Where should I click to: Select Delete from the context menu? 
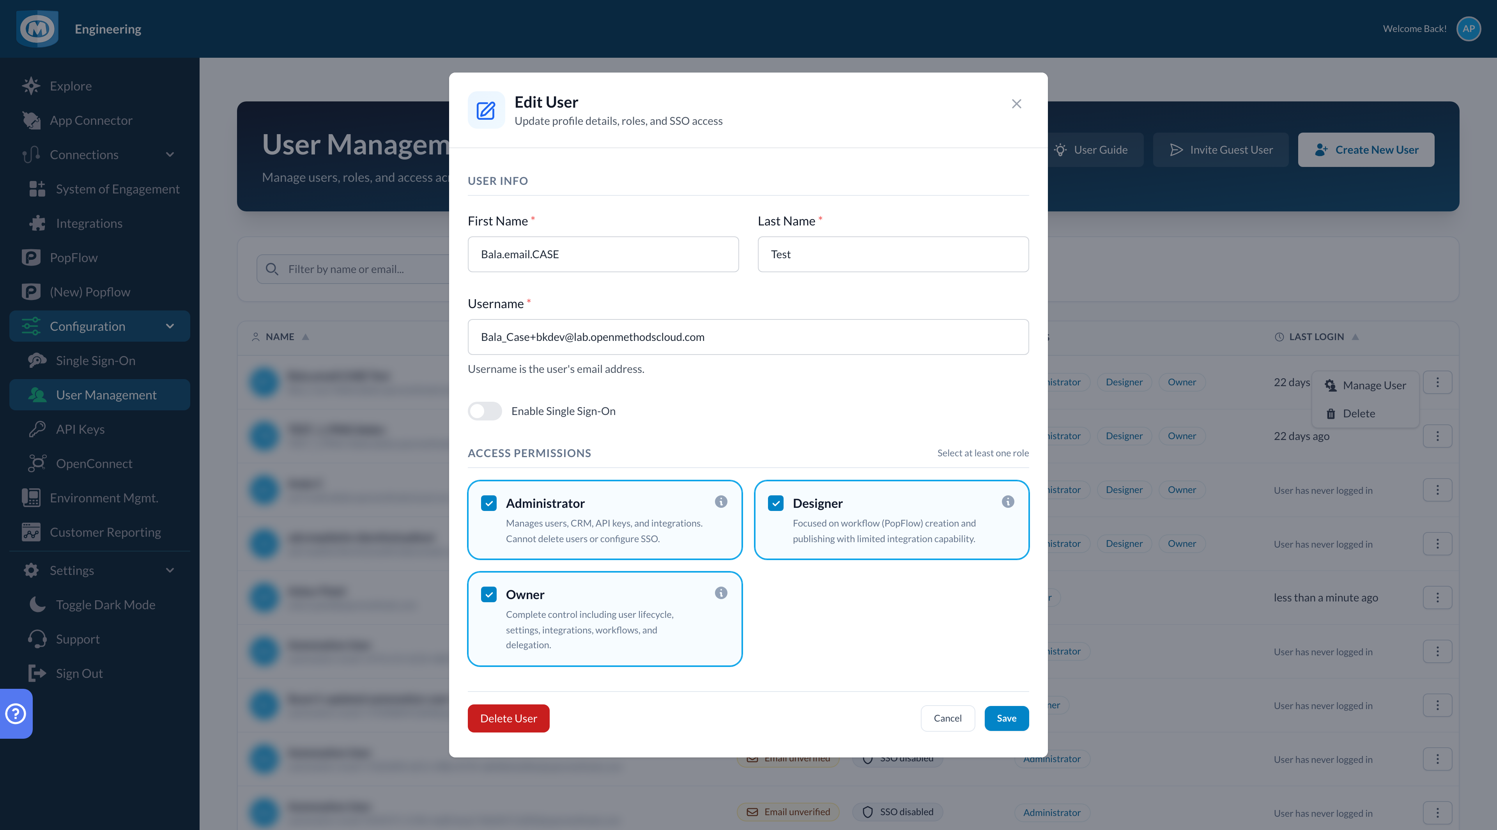click(x=1365, y=413)
